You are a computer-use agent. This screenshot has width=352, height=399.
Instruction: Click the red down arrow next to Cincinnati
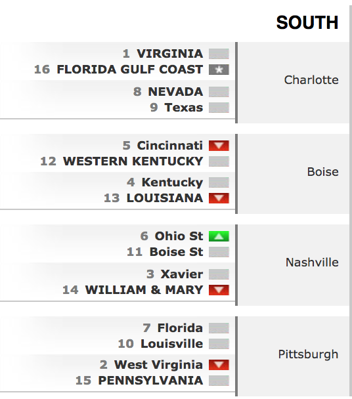(219, 146)
